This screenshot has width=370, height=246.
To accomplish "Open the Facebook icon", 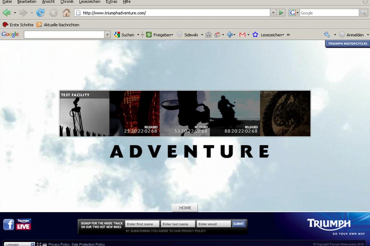I will pyautogui.click(x=9, y=224).
